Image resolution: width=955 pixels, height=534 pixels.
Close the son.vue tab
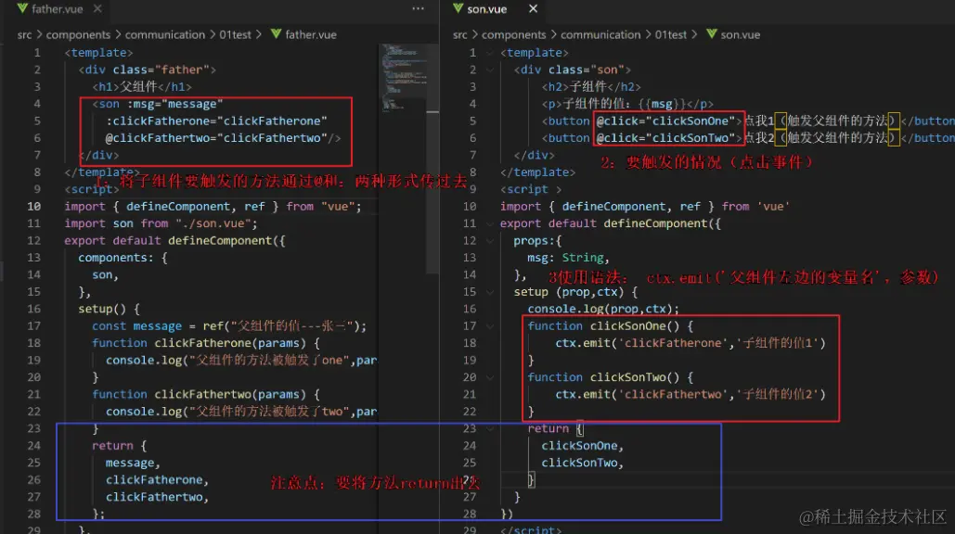[x=533, y=8]
